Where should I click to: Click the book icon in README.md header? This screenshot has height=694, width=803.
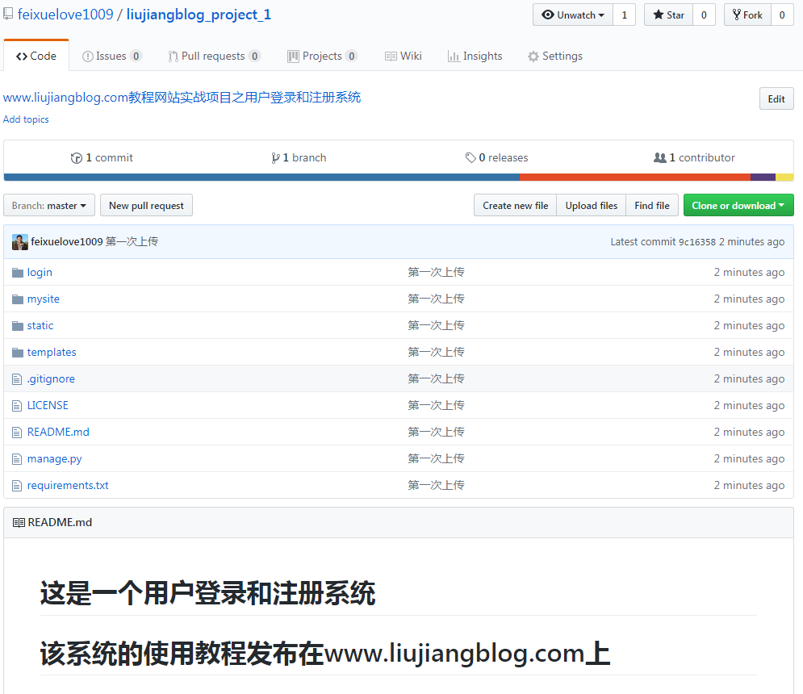[x=19, y=522]
